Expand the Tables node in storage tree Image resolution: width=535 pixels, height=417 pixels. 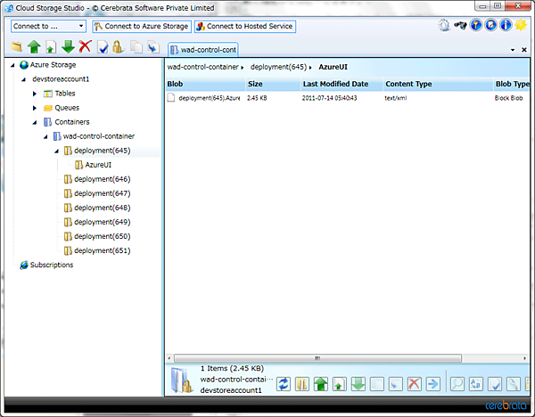point(34,94)
